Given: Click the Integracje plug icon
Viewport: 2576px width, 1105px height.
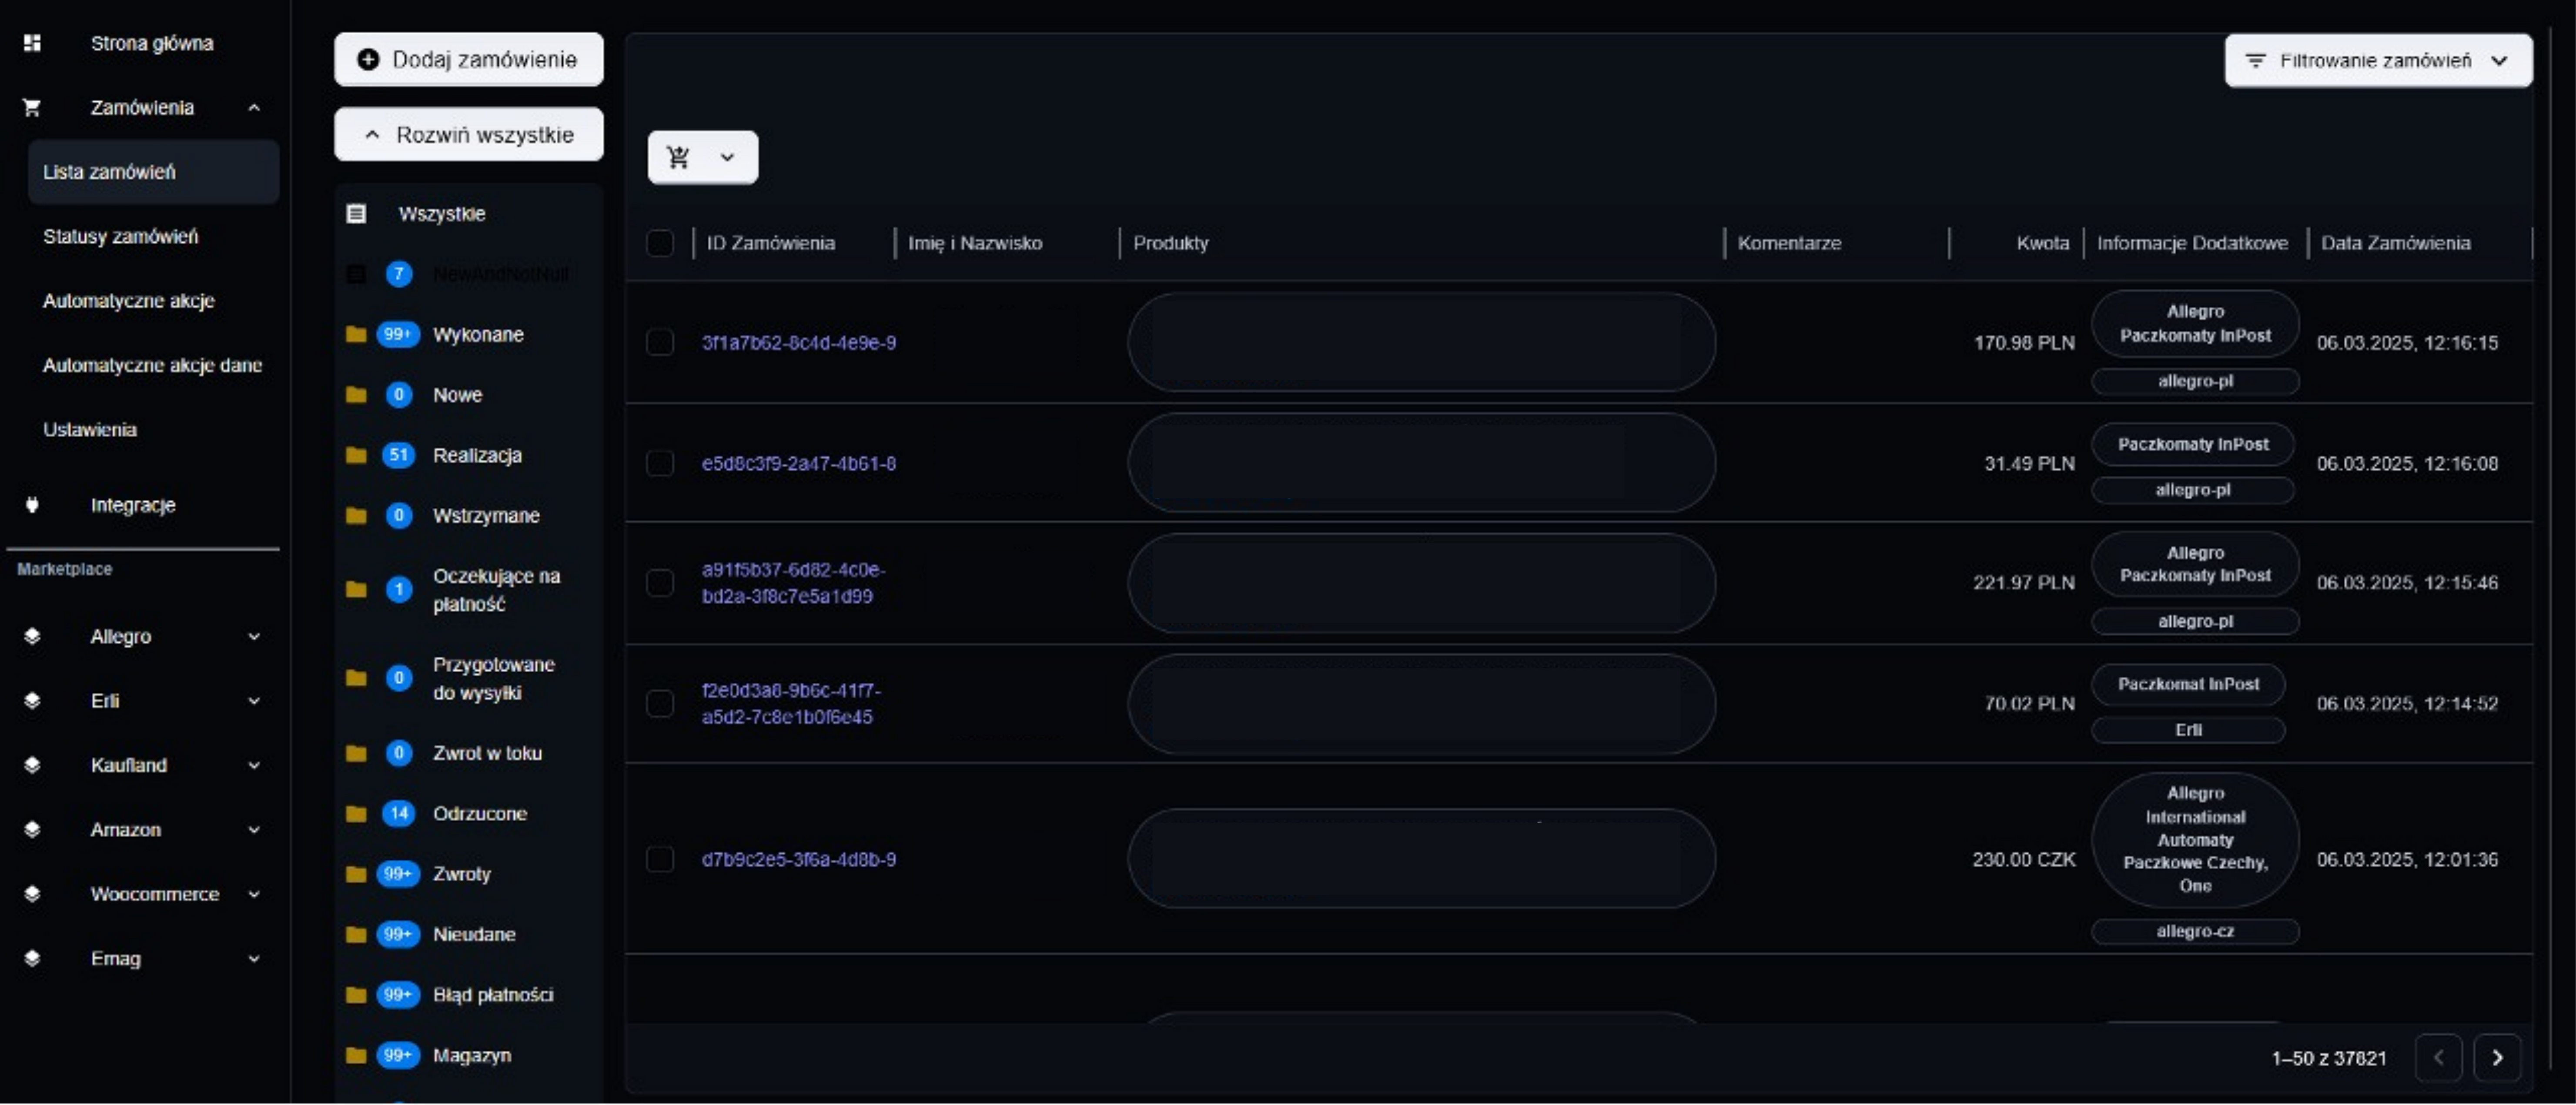Looking at the screenshot, I should pos(32,505).
